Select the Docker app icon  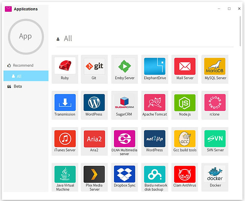pyautogui.click(x=215, y=174)
